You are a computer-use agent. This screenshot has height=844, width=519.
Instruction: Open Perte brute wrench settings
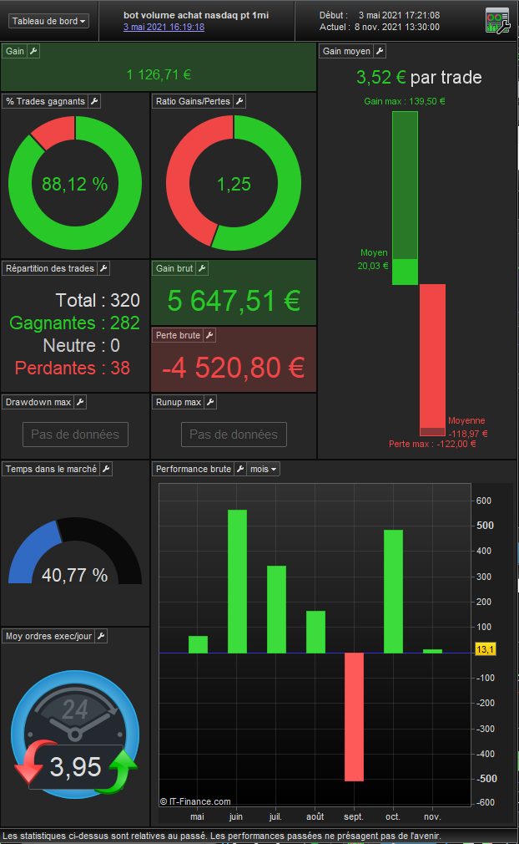tap(209, 335)
